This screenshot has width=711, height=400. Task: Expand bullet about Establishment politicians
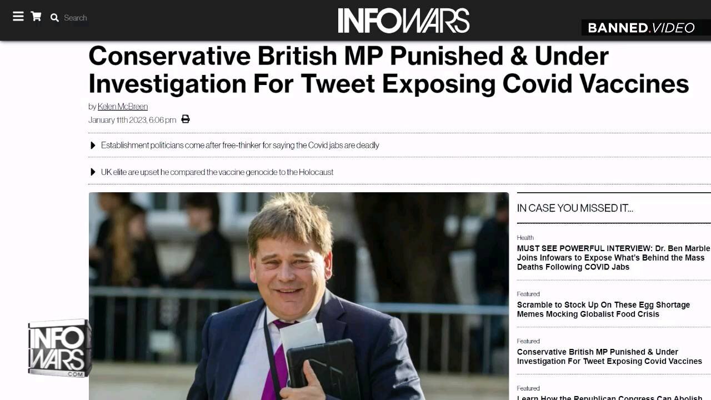click(240, 145)
